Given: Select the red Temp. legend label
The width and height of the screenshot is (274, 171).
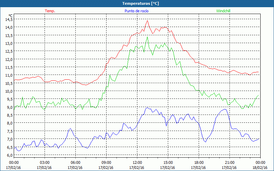Looking at the screenshot, I should (x=50, y=11).
